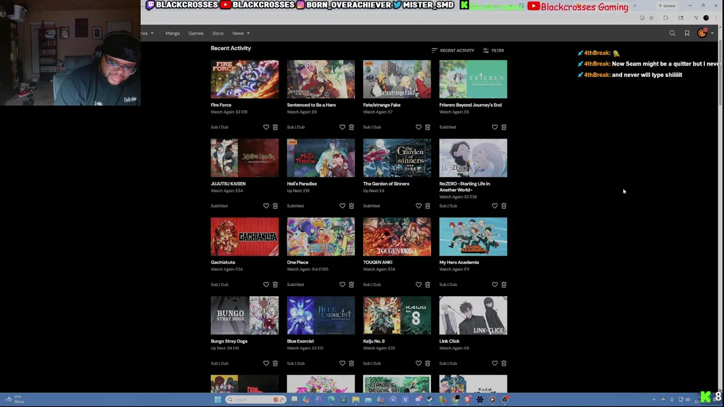Screen dimensions: 724x407
Task: Remove Fire Force with trash icon
Action: [x=275, y=127]
